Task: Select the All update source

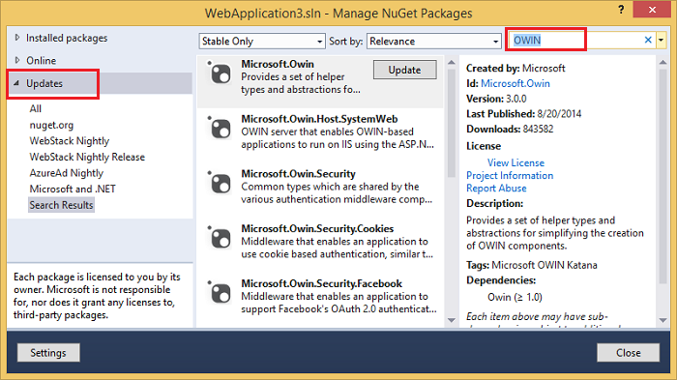Action: 36,108
